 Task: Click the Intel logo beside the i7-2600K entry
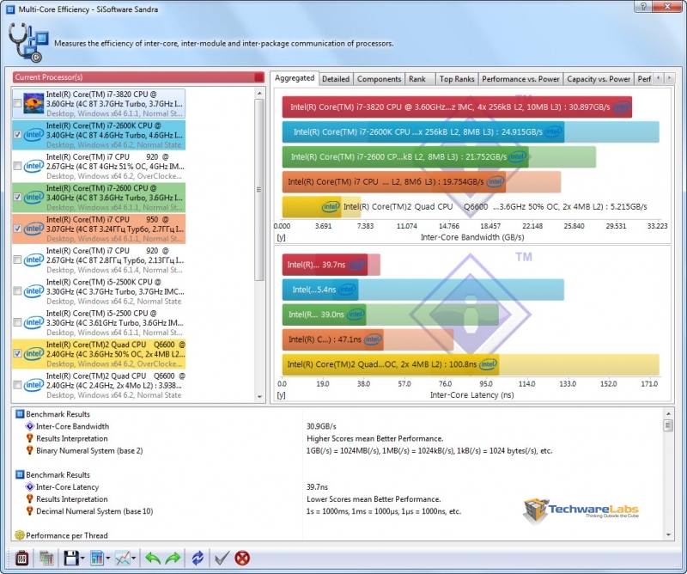tap(33, 134)
